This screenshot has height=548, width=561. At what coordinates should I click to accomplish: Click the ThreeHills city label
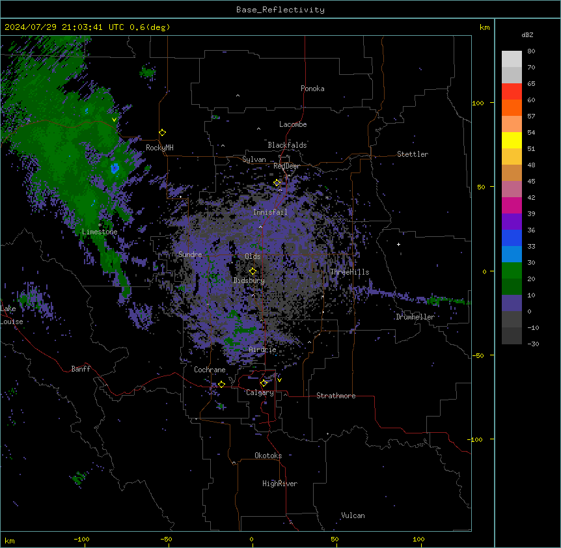(x=349, y=272)
